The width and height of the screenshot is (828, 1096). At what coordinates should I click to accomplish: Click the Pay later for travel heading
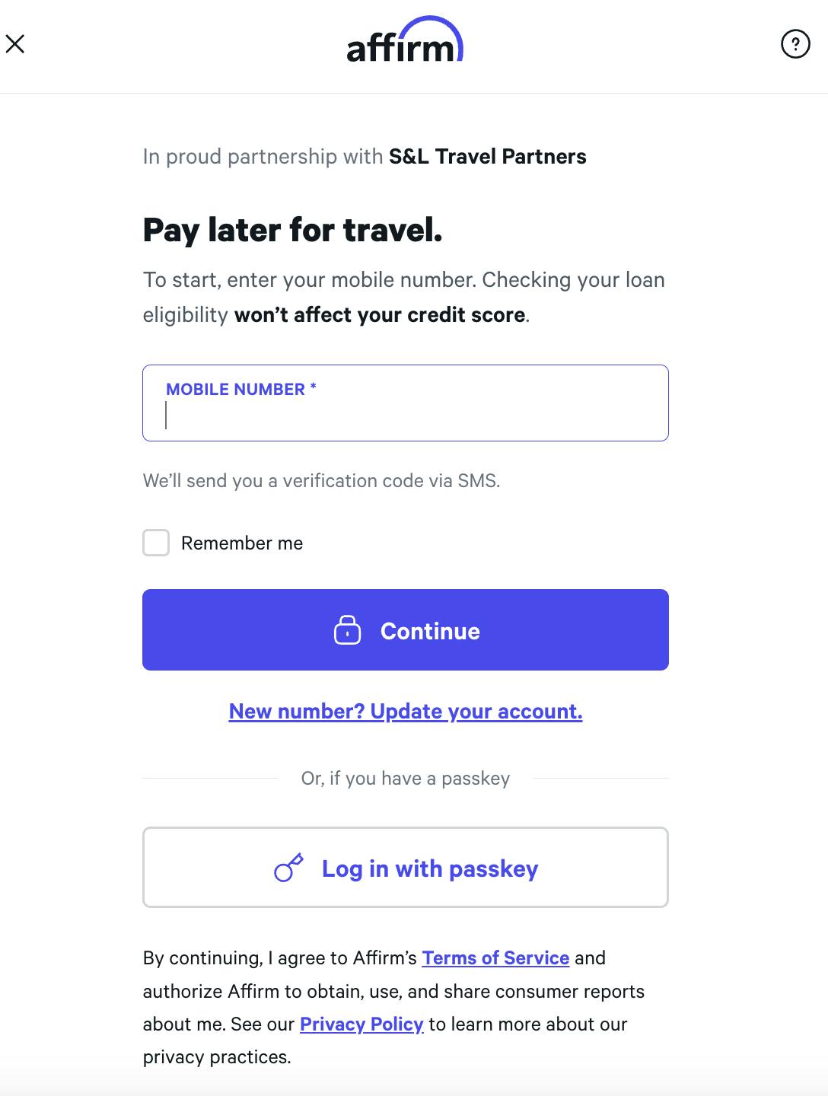point(292,230)
